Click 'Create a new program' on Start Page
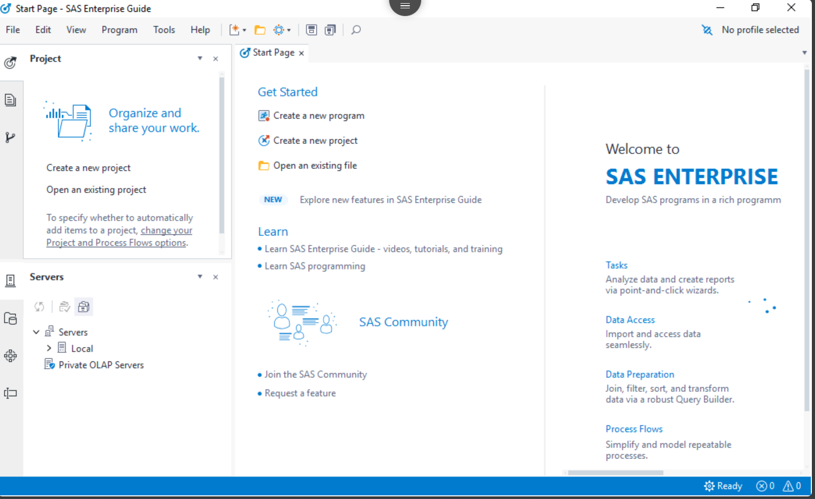This screenshot has width=815, height=499. [x=319, y=115]
